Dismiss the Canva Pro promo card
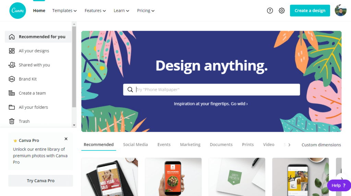This screenshot has height=196, width=351. 66,139
